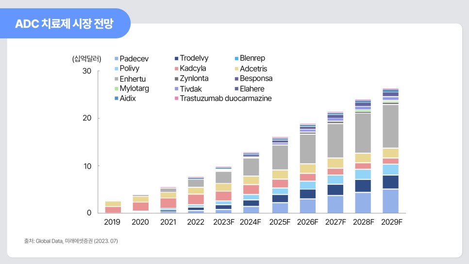Click the Aidix legend color swatch

point(117,98)
